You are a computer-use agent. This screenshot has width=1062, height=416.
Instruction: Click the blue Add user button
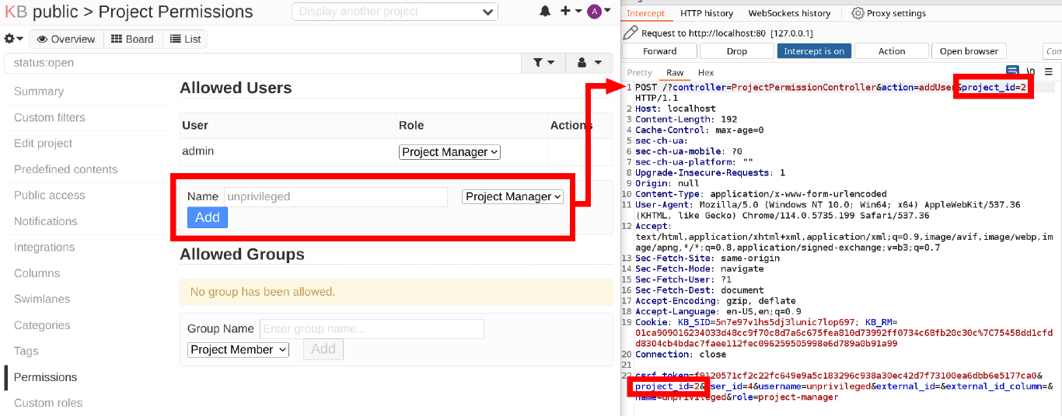[208, 217]
